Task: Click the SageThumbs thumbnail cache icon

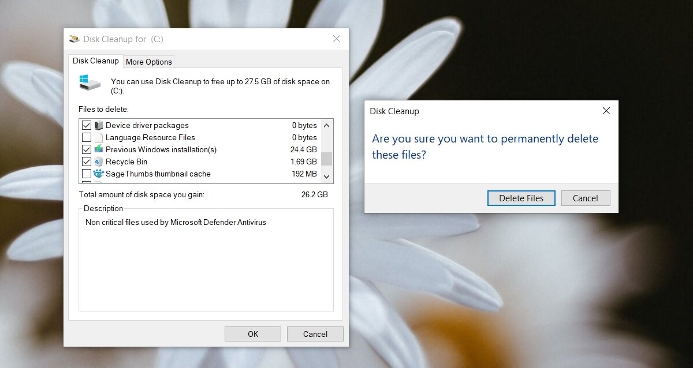Action: point(98,174)
